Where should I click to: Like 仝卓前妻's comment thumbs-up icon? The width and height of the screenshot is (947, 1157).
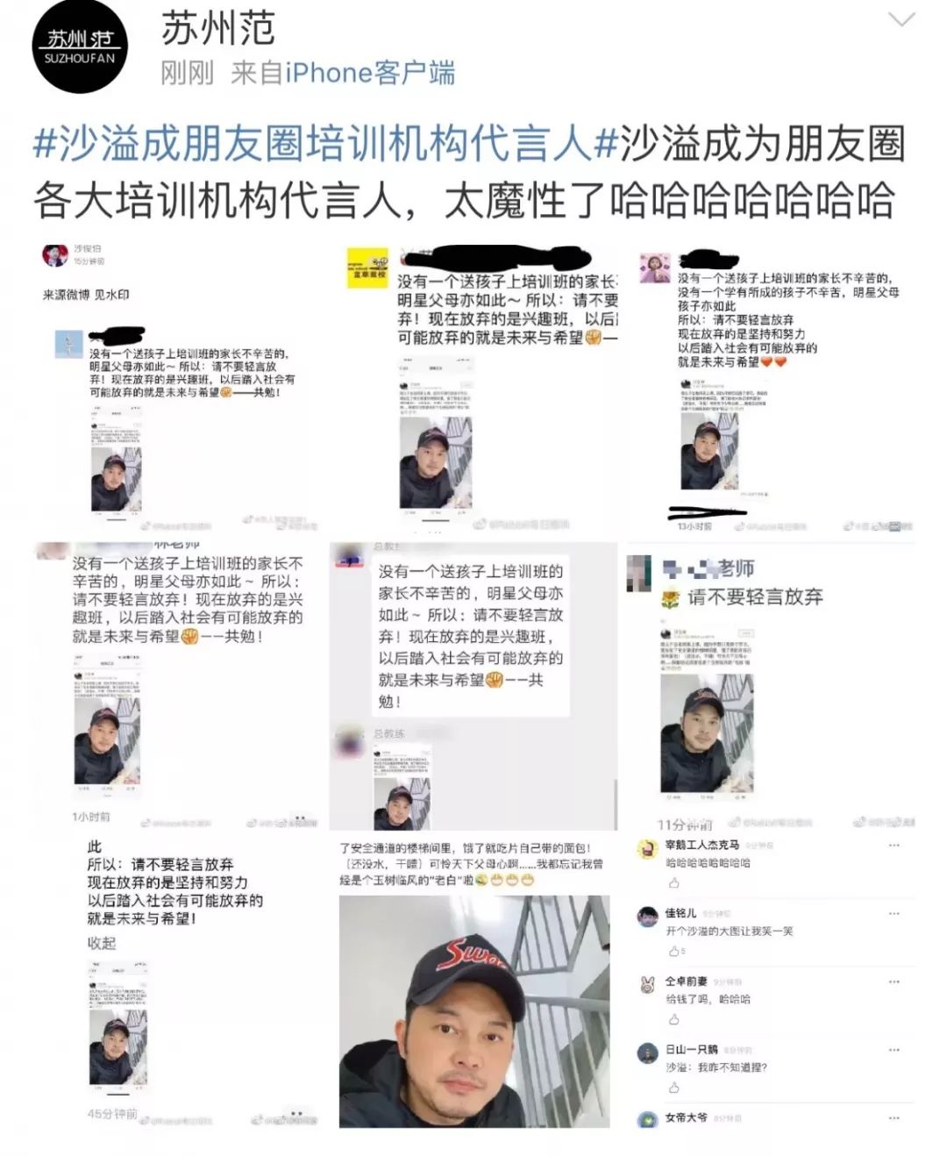click(x=673, y=1019)
